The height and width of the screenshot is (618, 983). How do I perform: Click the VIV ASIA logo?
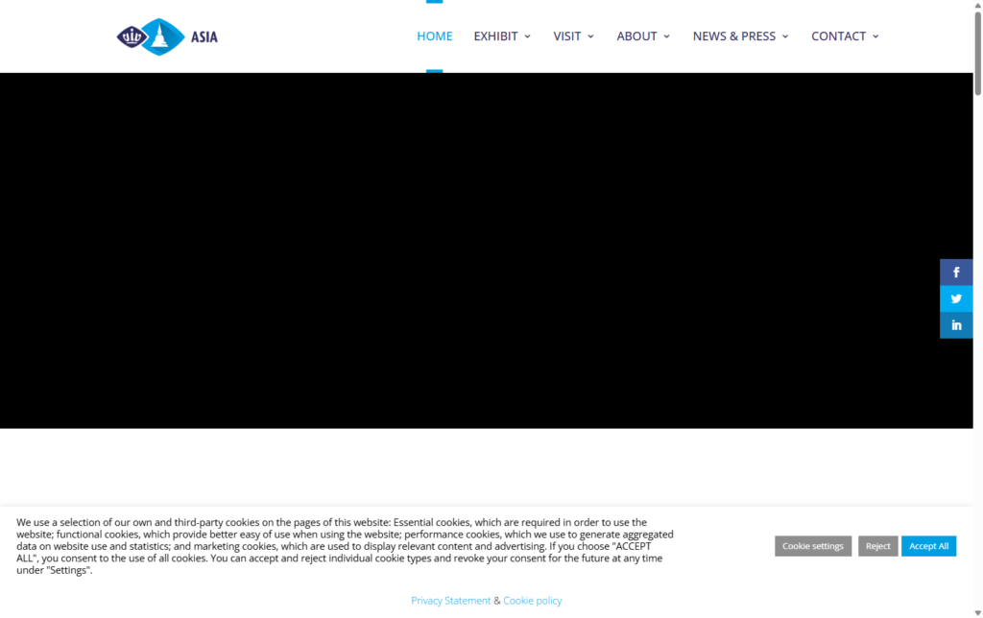166,36
